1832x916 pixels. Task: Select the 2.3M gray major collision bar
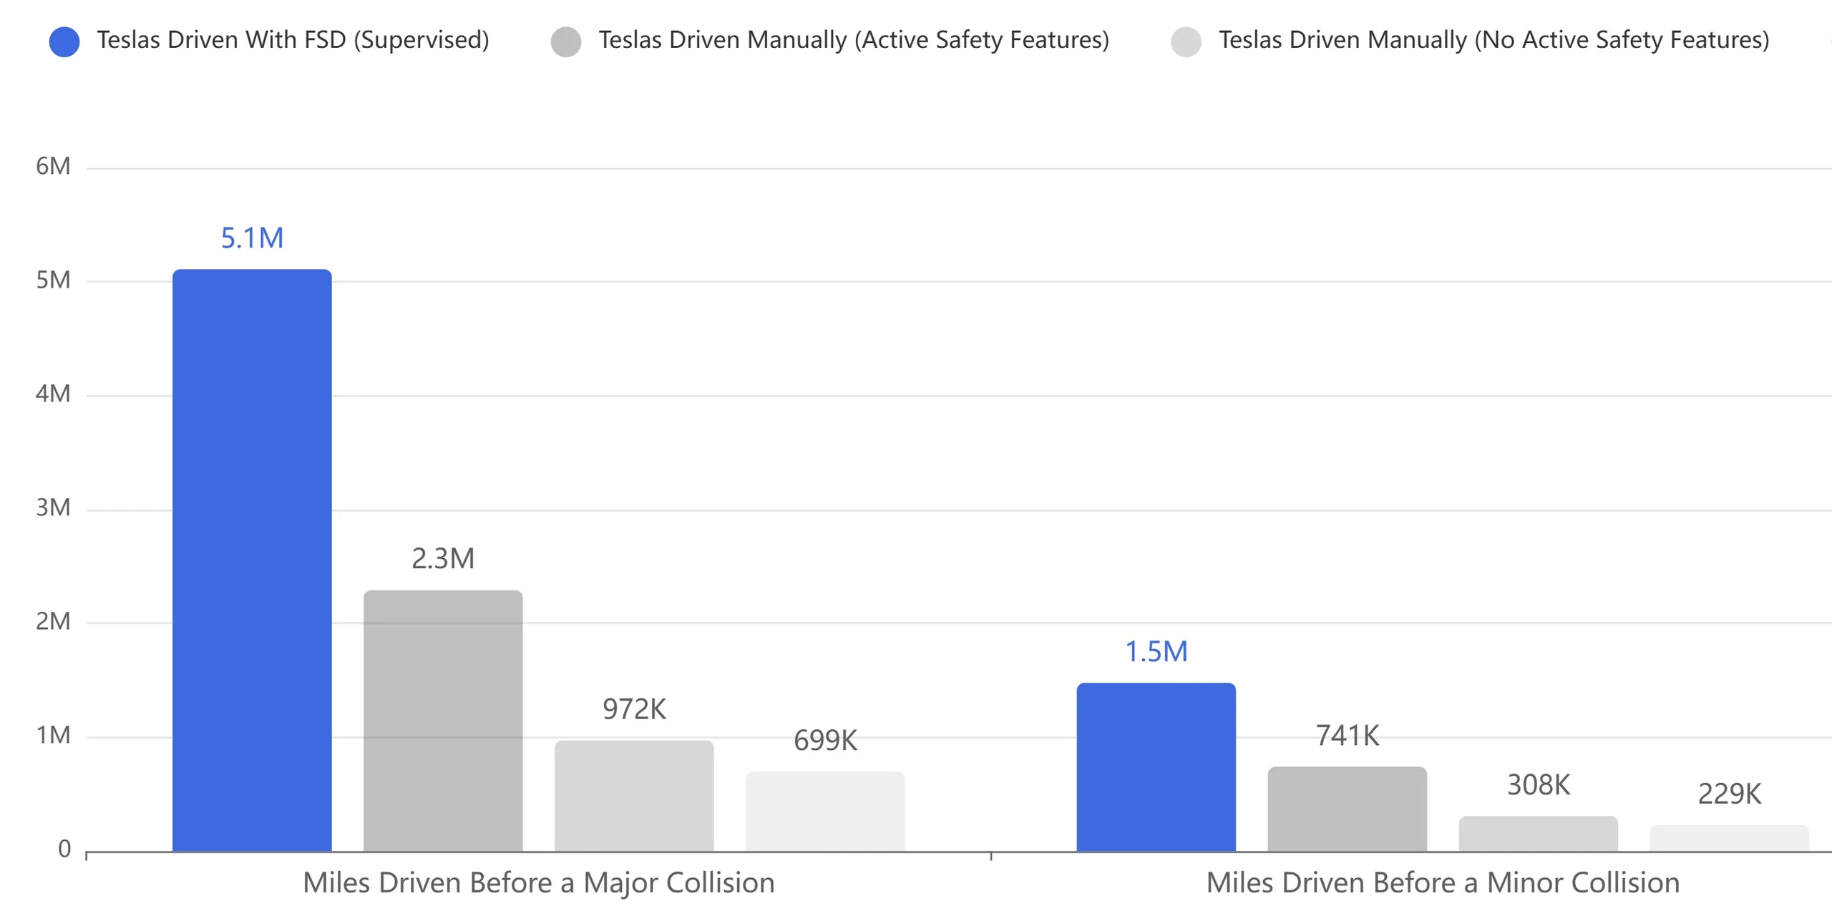[x=443, y=720]
